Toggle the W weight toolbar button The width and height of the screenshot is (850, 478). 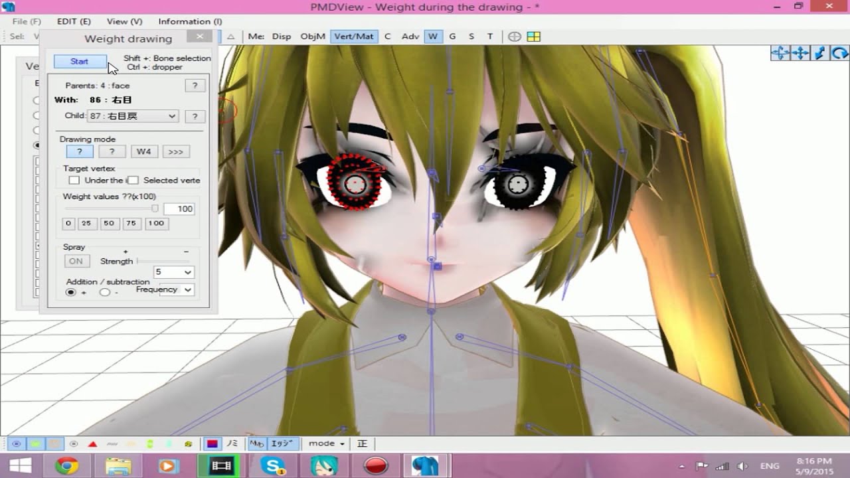[433, 37]
